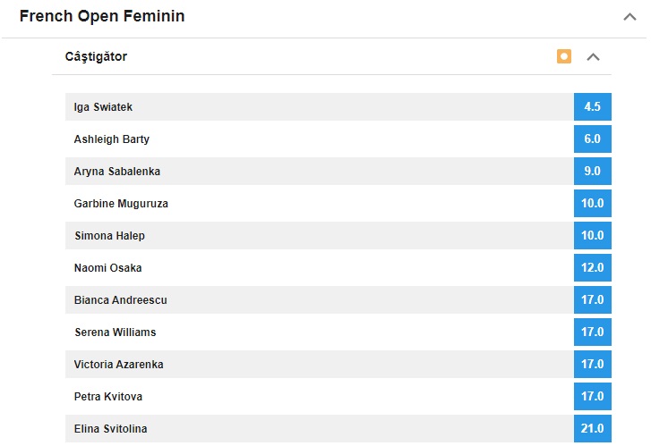Click the French Open Feminin heading
Viewport: 651px width, 446px height.
102,17
